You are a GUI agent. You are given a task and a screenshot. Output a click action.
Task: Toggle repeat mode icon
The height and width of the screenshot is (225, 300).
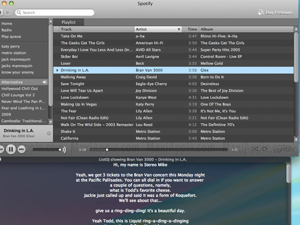tap(264, 149)
